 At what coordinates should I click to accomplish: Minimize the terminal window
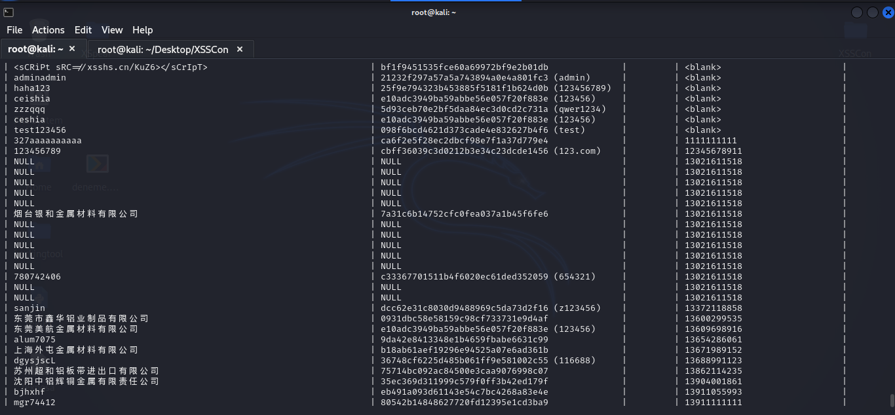pyautogui.click(x=857, y=12)
